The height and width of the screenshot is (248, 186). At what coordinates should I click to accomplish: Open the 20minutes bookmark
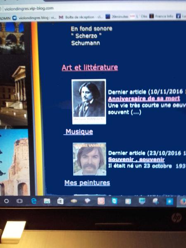(117, 17)
